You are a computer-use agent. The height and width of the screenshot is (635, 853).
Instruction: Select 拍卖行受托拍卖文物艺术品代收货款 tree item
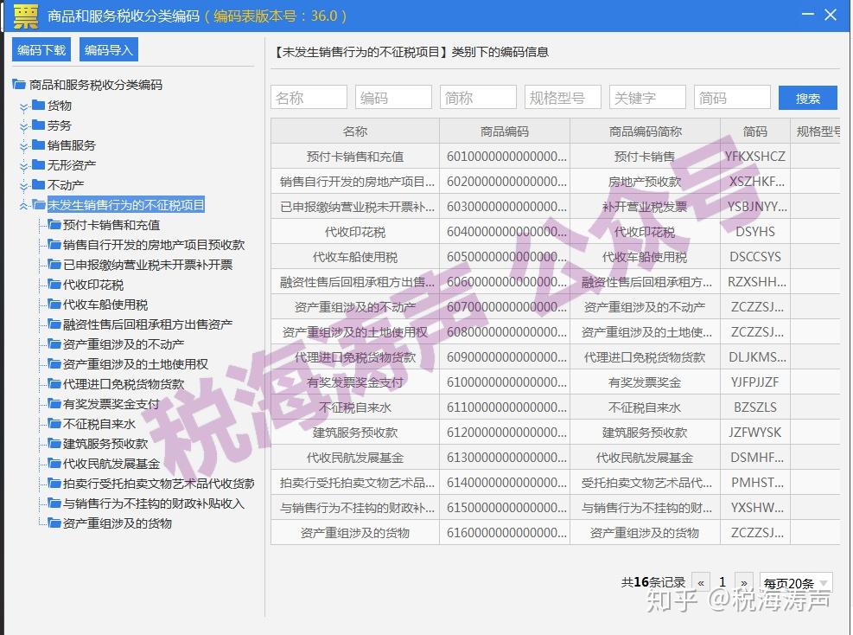[x=159, y=484]
